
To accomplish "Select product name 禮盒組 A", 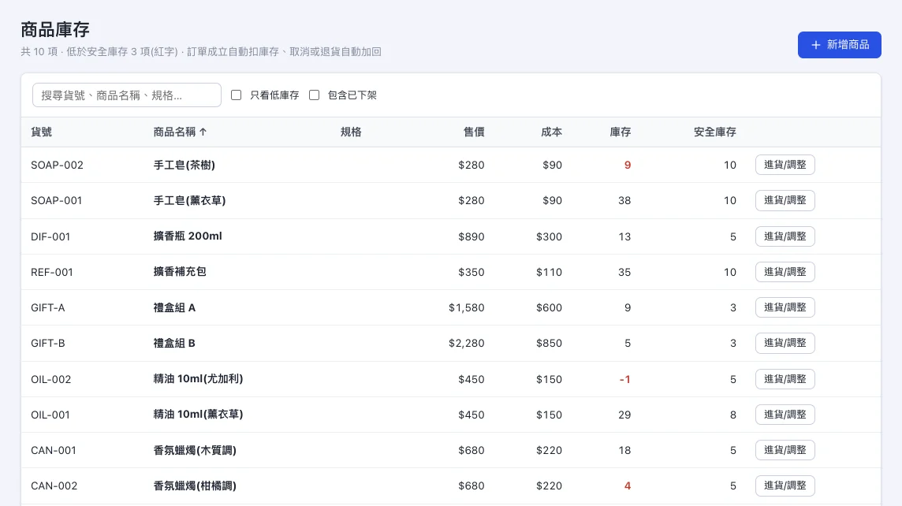I will (174, 307).
